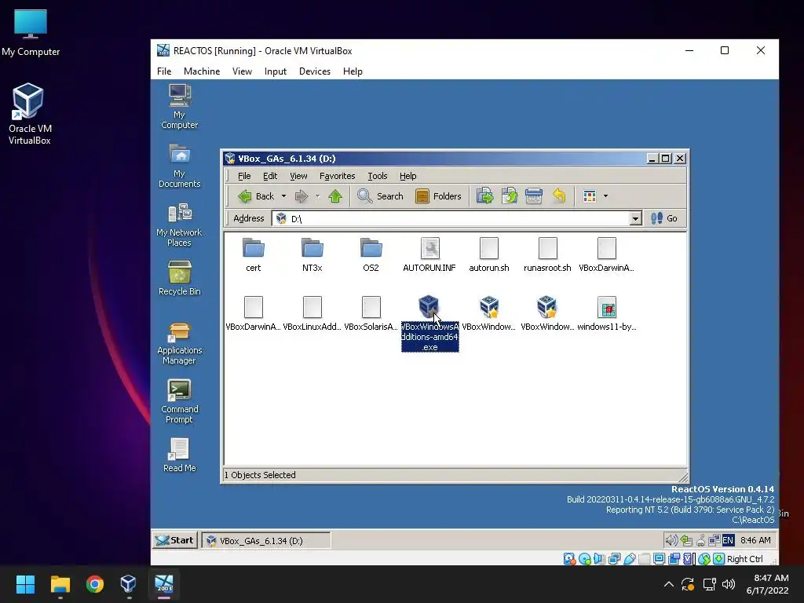
Task: Click Oracle VM VirtualBox desktop shortcut
Action: [x=29, y=115]
